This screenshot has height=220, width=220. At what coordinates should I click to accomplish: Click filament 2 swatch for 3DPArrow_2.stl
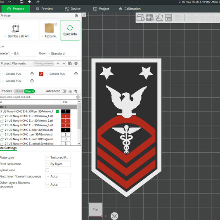[66, 121]
